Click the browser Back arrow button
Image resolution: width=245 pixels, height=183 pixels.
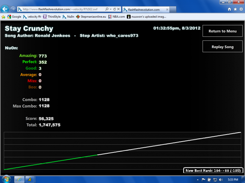(5, 9)
